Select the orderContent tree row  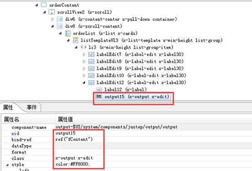click(x=64, y=5)
